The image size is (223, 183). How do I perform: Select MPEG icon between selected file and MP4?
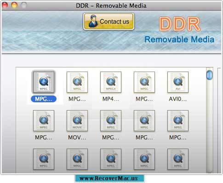pos(77,82)
